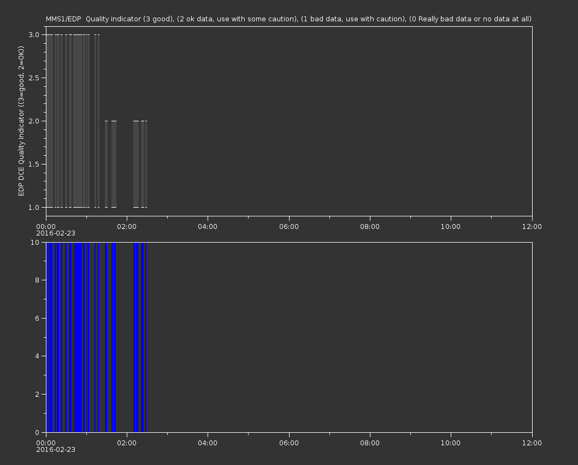Click the 10 tick label on lower plot

tap(35, 242)
